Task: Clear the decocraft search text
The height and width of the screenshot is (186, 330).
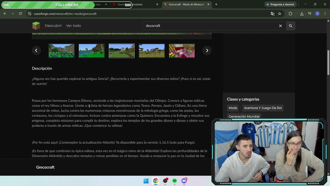Action: [280, 26]
